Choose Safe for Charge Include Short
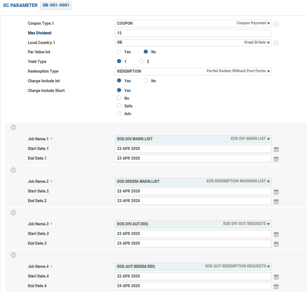This screenshot has width=307, height=293. tap(119, 106)
